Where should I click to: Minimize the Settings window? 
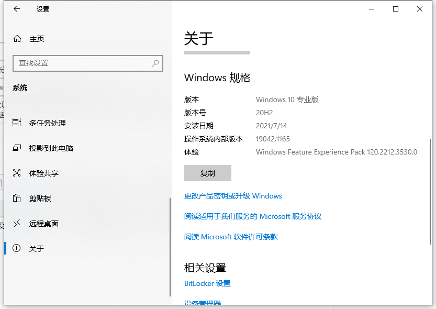click(x=372, y=9)
